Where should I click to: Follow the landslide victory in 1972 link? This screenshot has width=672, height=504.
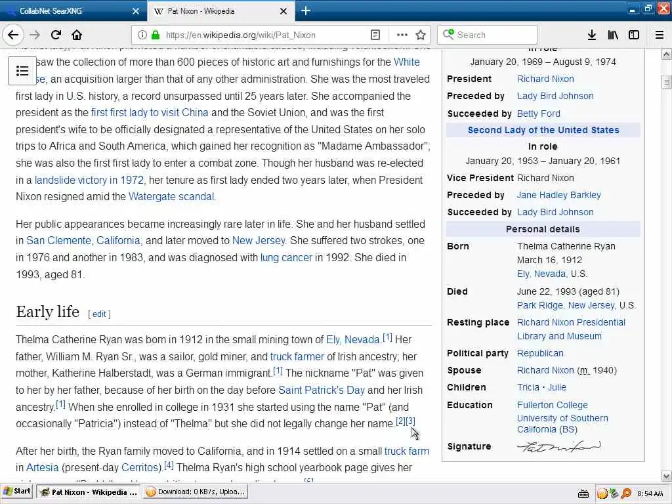point(89,180)
